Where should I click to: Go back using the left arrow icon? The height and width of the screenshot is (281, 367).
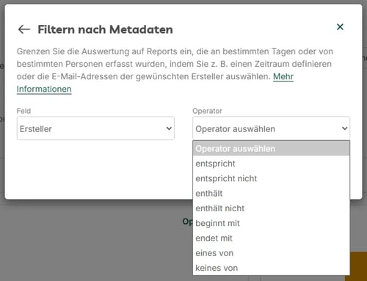click(x=24, y=29)
